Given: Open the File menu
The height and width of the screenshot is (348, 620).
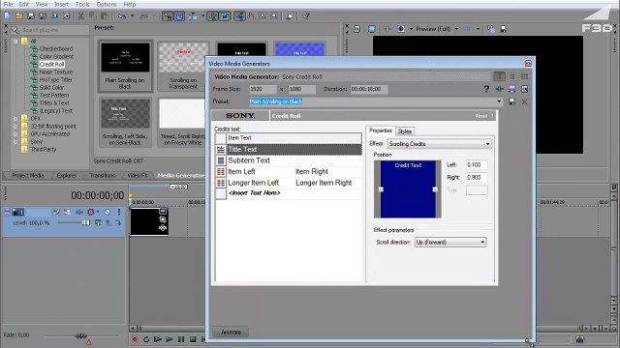Looking at the screenshot, I should (x=8, y=4).
